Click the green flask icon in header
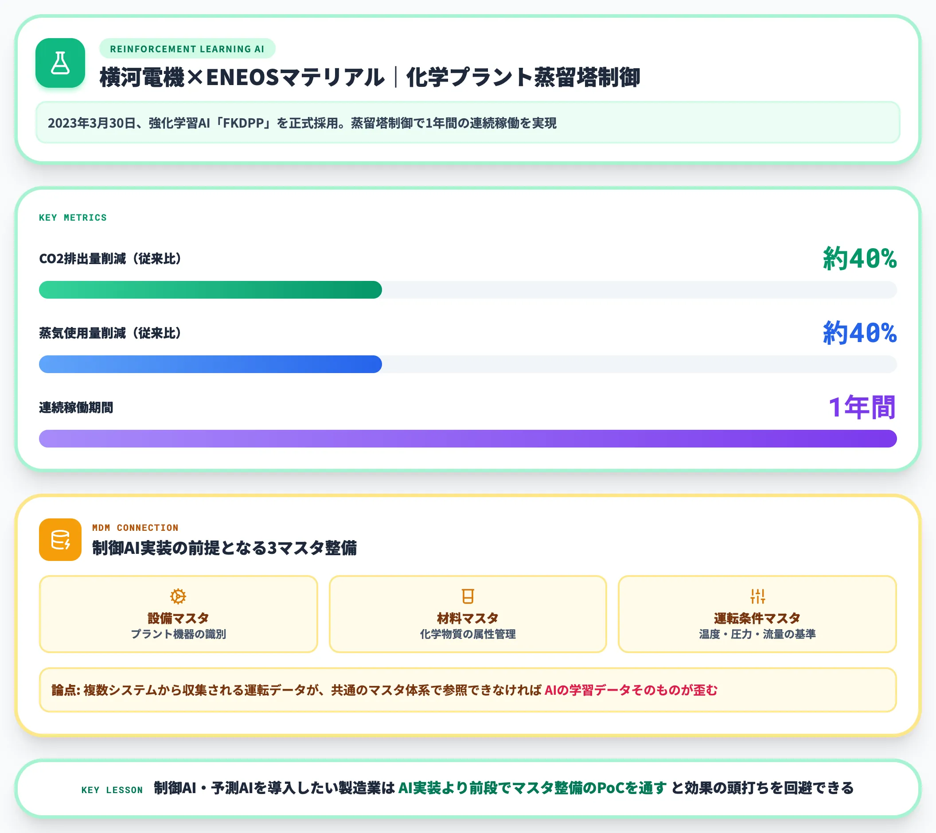936x833 pixels. (x=60, y=63)
